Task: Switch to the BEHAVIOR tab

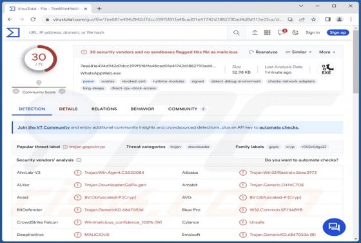Action: click(x=142, y=109)
